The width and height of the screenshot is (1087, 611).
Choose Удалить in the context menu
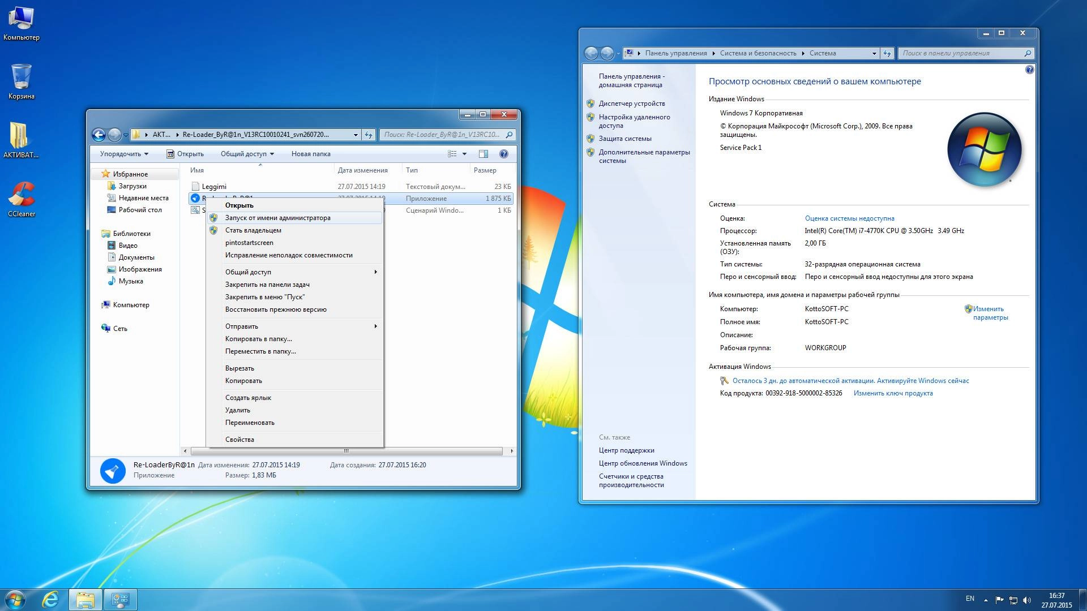[295, 410]
